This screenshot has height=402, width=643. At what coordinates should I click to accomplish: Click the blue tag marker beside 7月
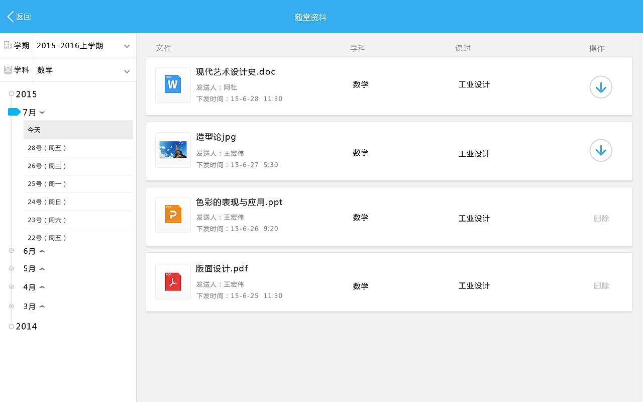pyautogui.click(x=14, y=112)
